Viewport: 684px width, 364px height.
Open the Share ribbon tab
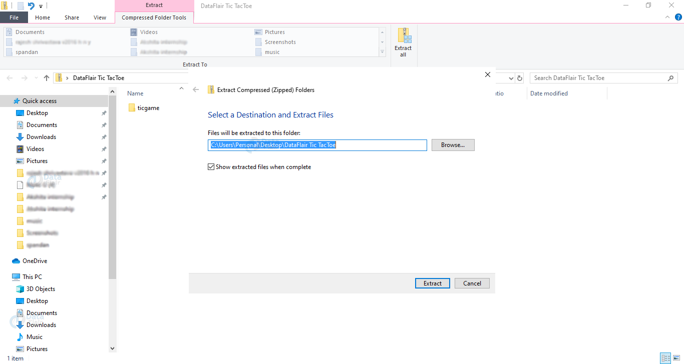pyautogui.click(x=72, y=17)
